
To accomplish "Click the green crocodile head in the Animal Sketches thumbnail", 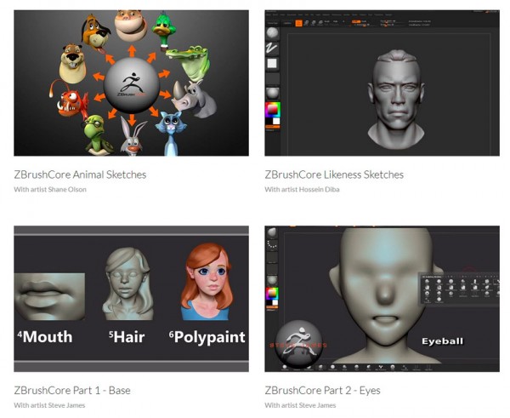I will (x=188, y=61).
